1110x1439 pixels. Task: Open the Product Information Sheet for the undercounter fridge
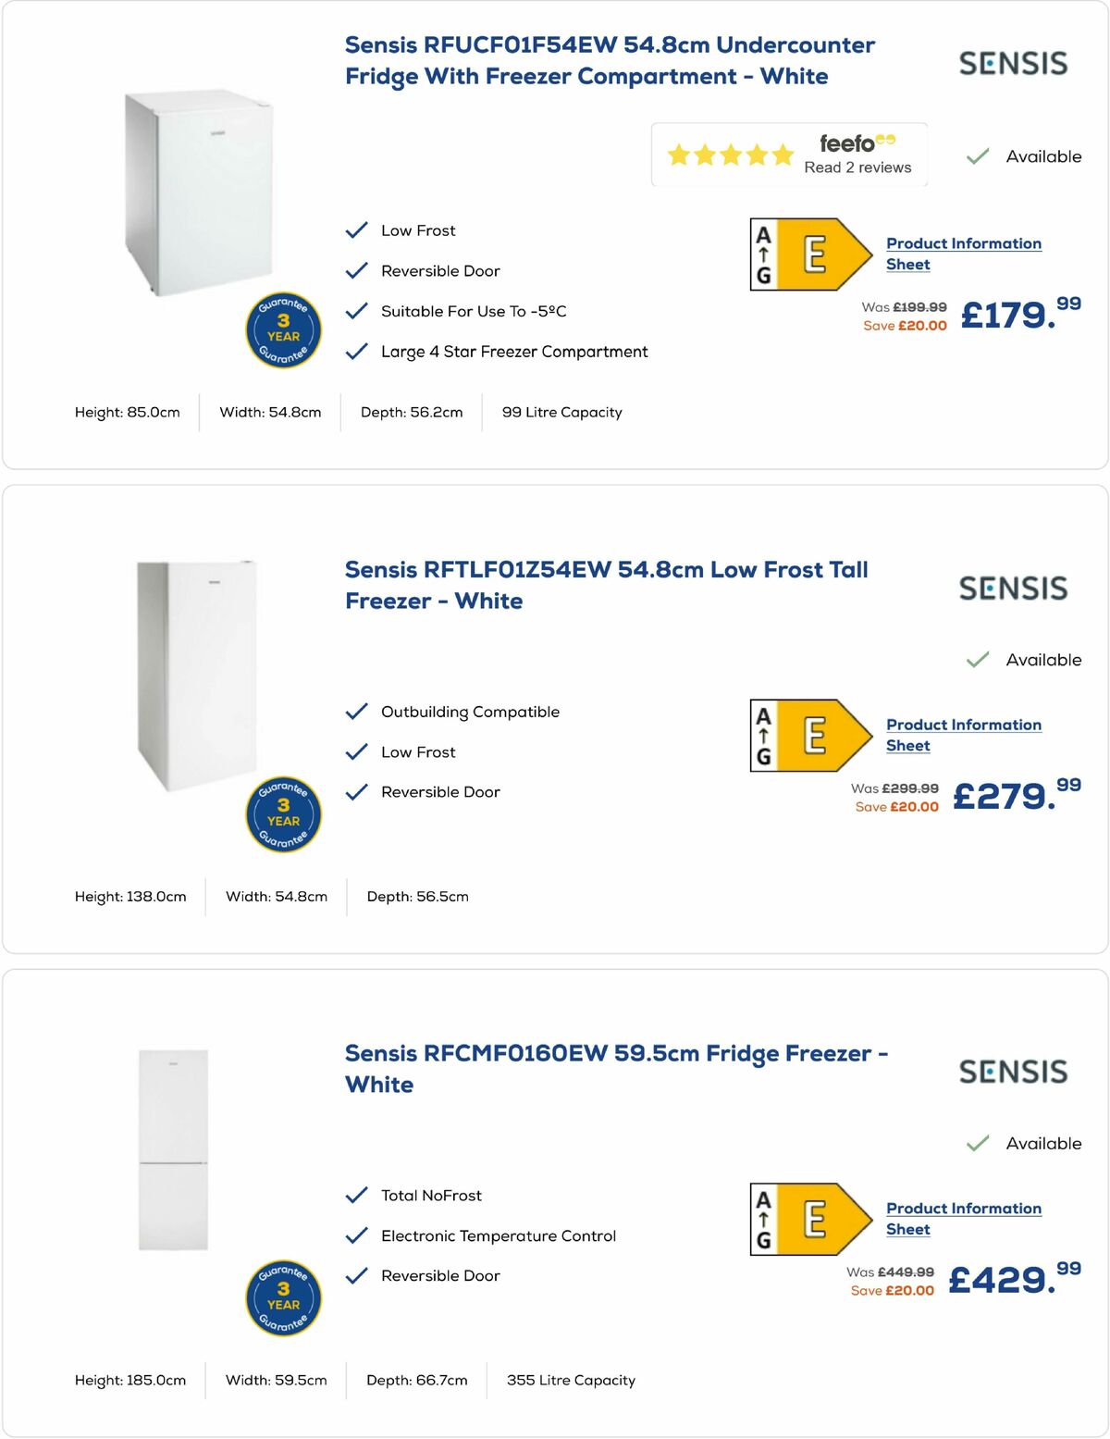coord(962,253)
